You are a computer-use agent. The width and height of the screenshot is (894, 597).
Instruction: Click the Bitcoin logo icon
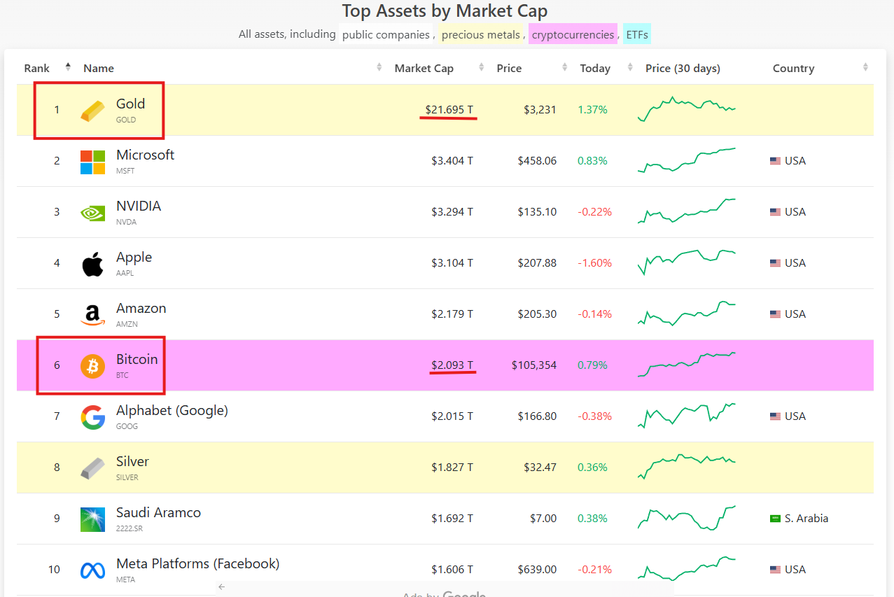(92, 366)
